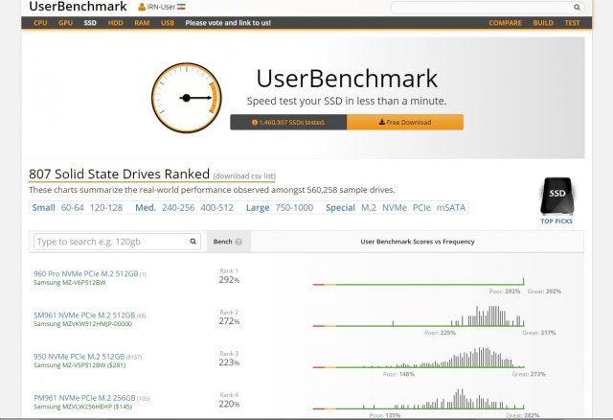Open the COMPARE menu item
The image size is (613, 420).
[506, 22]
